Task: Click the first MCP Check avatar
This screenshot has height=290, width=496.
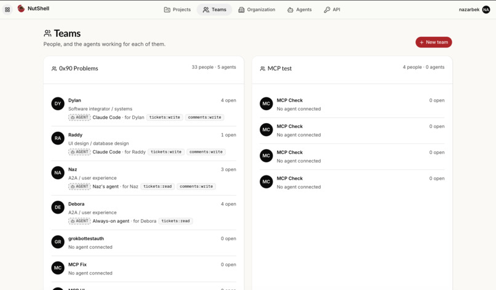Action: pos(266,103)
